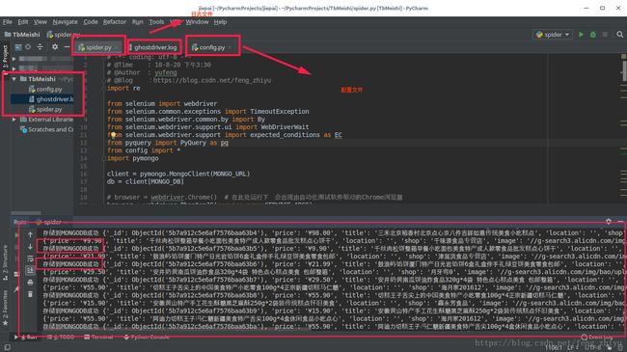Expand the External Libraries node
The height and width of the screenshot is (352, 627).
(14, 120)
